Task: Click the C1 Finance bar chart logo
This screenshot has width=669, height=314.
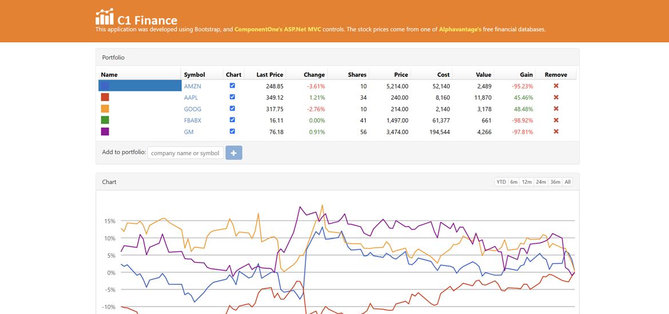Action: [105, 17]
